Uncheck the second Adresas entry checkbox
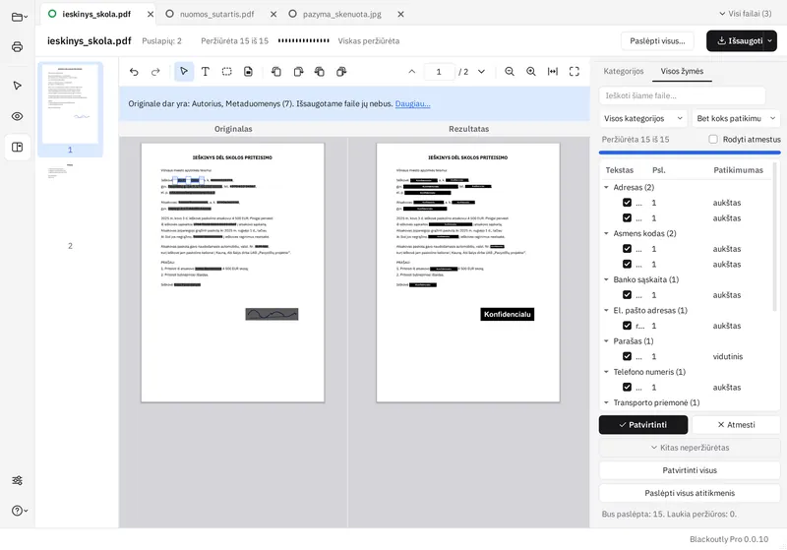 coord(627,218)
